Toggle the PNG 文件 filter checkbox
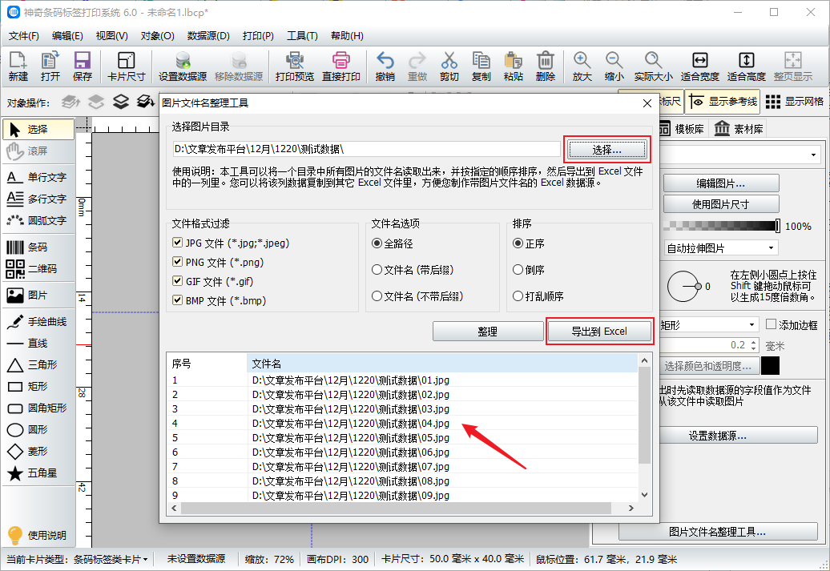830x571 pixels. coord(177,262)
